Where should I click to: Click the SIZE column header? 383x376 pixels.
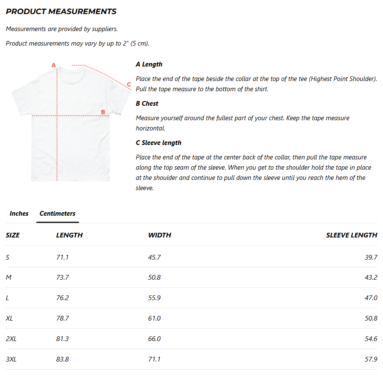pyautogui.click(x=13, y=235)
